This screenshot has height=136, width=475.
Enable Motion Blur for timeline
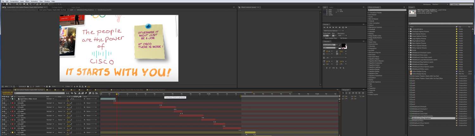pyautogui.click(x=86, y=93)
